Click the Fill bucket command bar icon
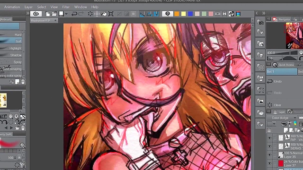 [x=104, y=14]
